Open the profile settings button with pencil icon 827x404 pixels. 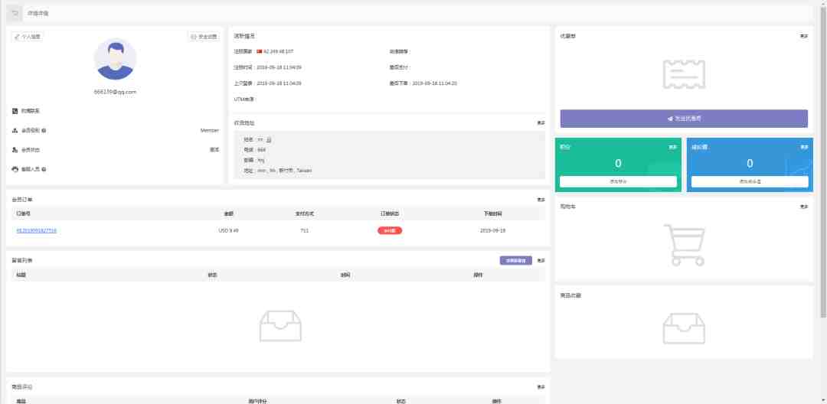point(28,37)
